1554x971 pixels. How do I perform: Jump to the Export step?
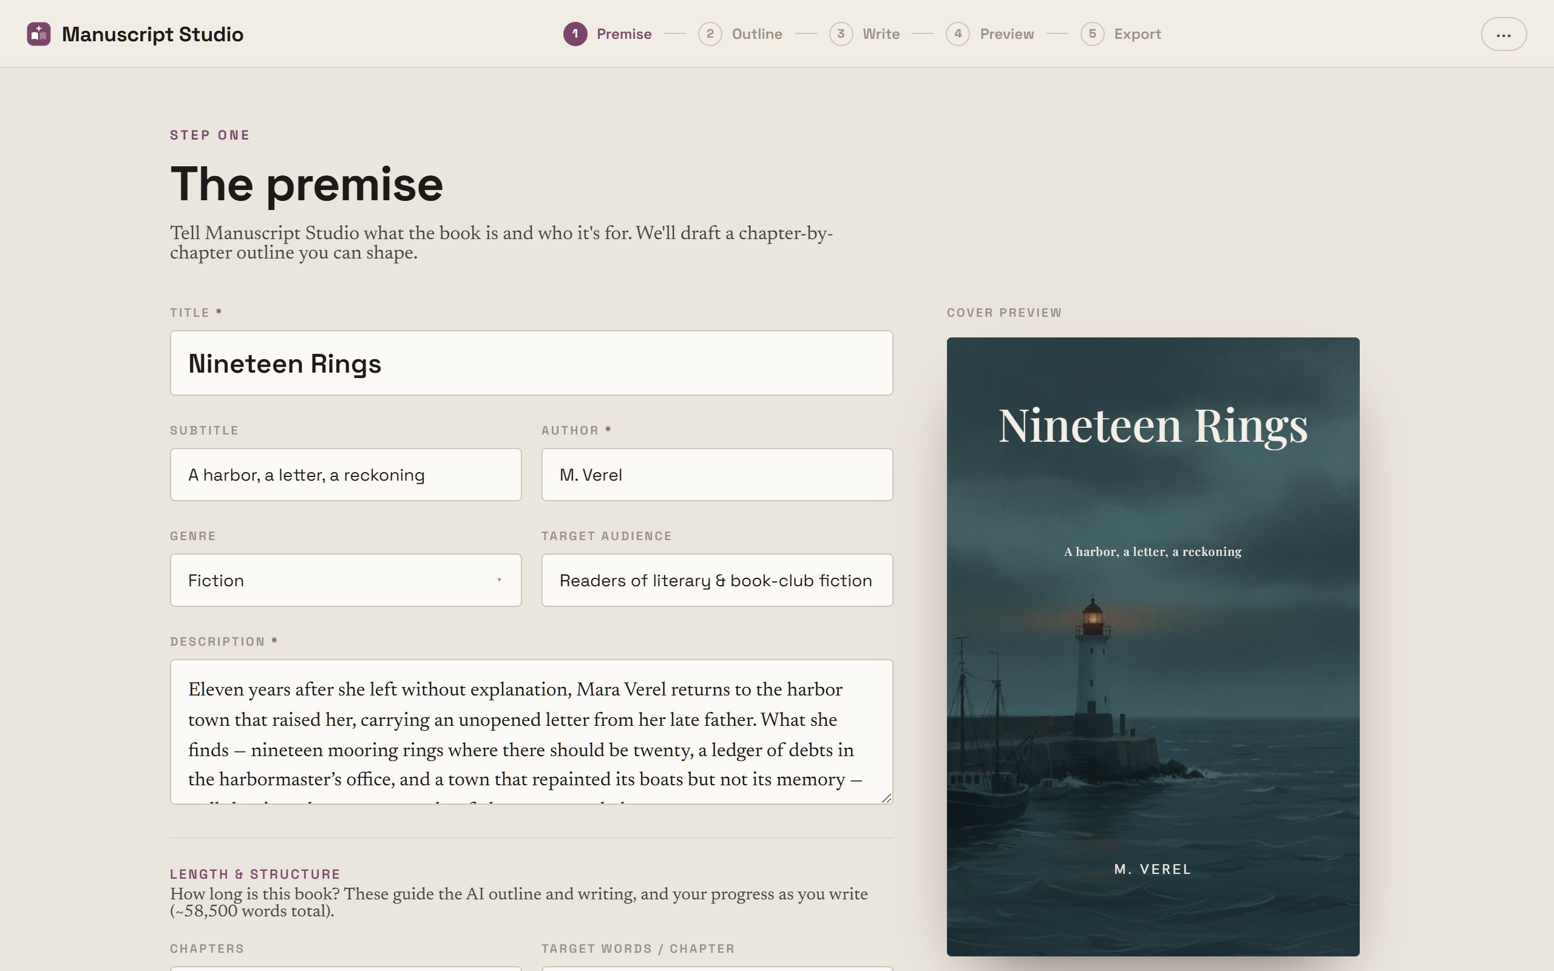1121,34
